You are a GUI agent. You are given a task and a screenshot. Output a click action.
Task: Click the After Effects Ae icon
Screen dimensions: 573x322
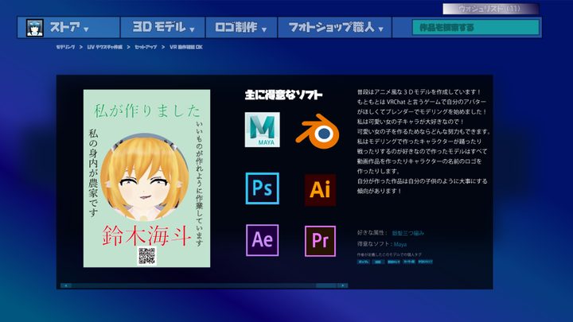click(x=262, y=239)
